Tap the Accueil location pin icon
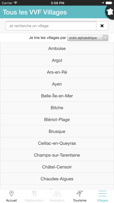Screen dimensions: 114x203 pos(12,194)
